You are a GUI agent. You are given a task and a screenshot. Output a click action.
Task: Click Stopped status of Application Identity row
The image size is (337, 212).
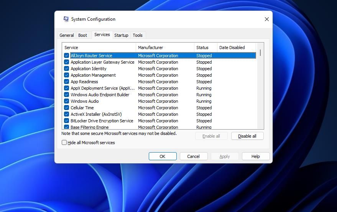coord(204,69)
